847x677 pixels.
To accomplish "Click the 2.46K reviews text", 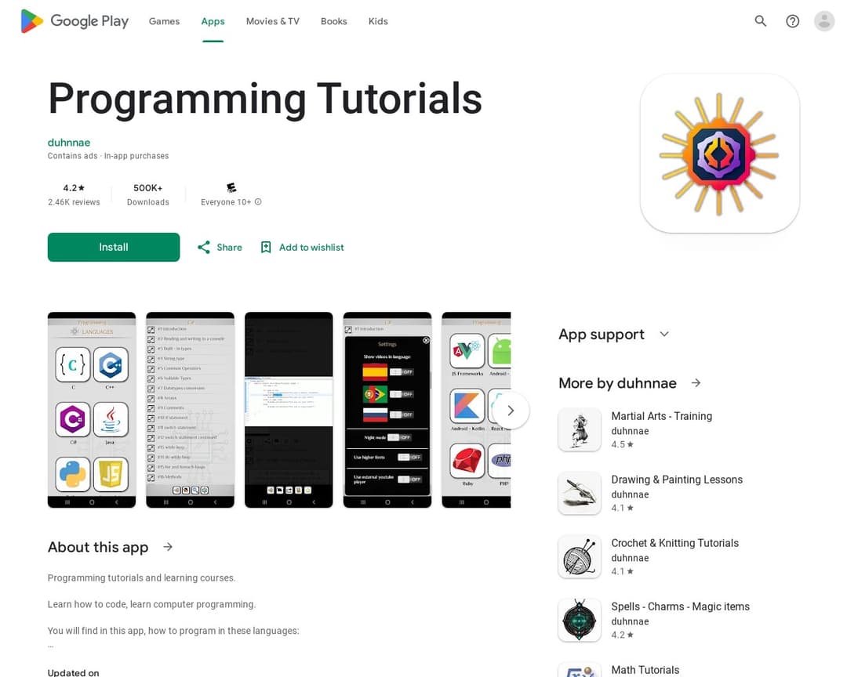I will [x=74, y=202].
